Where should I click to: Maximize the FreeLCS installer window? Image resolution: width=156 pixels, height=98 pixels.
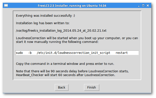(x=143, y=5)
